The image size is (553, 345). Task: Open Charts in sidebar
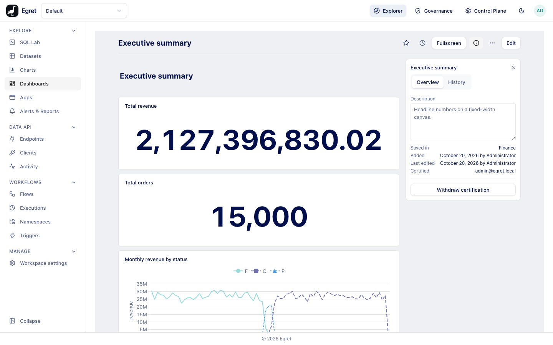point(43,70)
